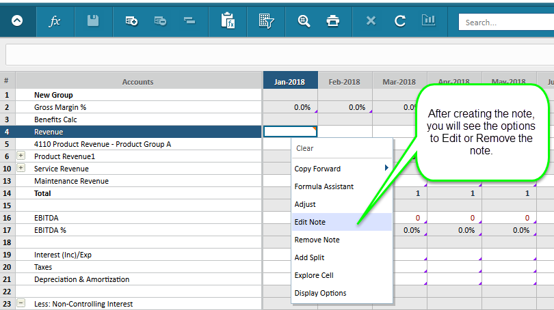The width and height of the screenshot is (554, 310).
Task: Click the filter grid toolbar icon
Action: [267, 21]
